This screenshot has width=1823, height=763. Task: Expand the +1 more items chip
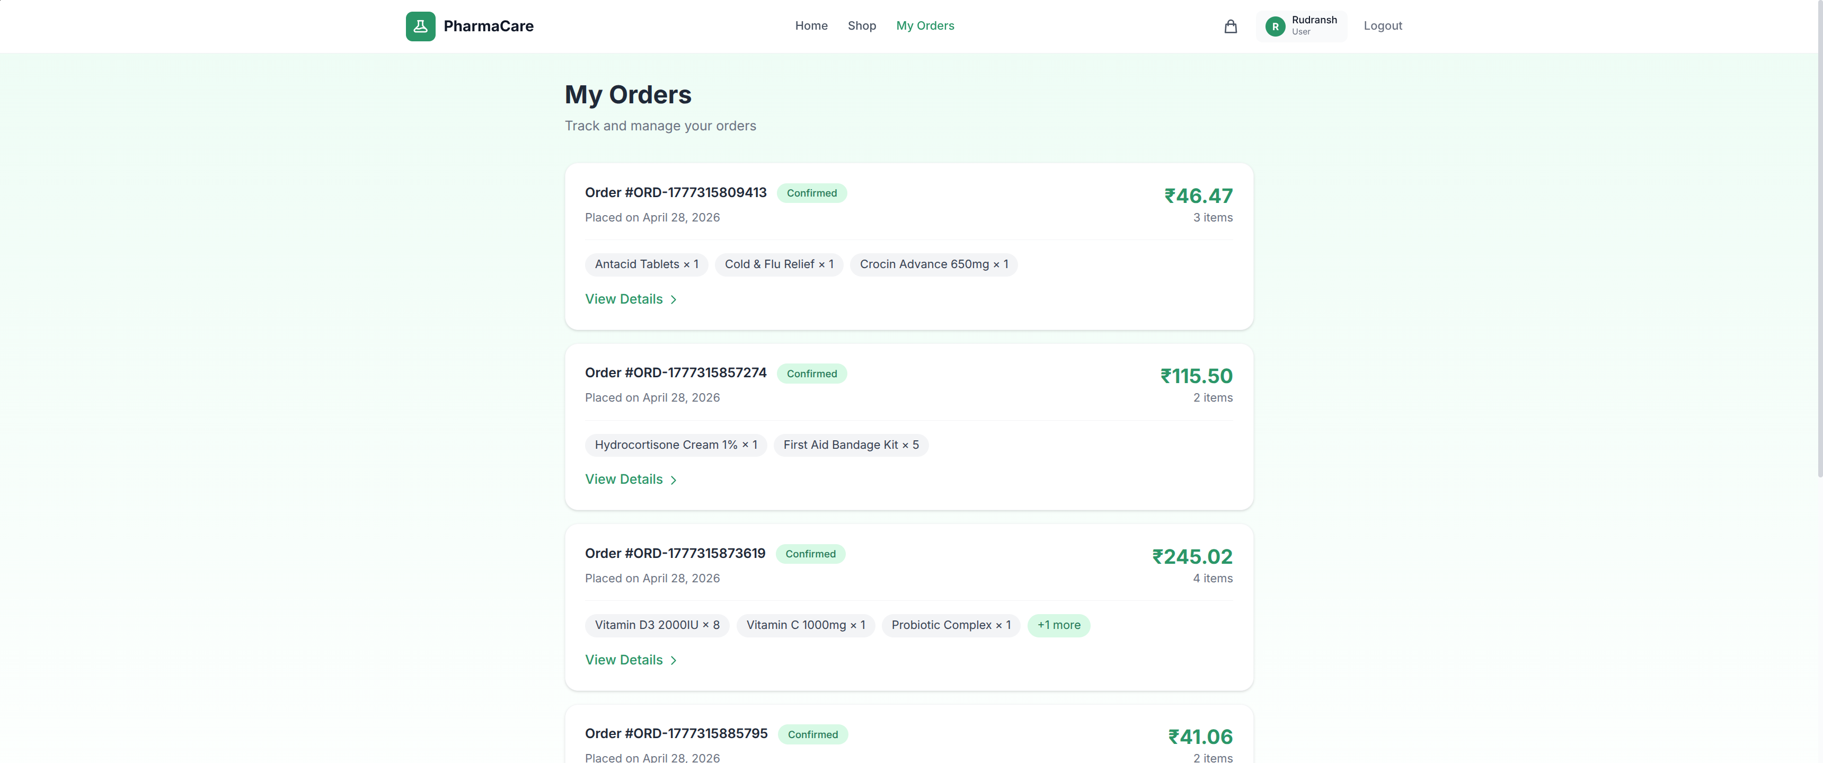[x=1059, y=626]
